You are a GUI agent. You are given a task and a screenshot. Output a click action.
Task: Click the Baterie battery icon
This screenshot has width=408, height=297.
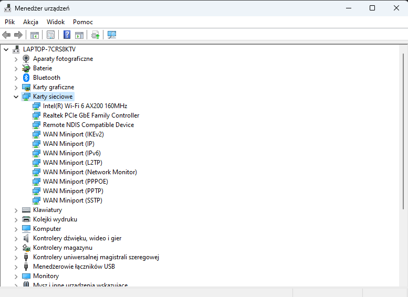click(26, 68)
